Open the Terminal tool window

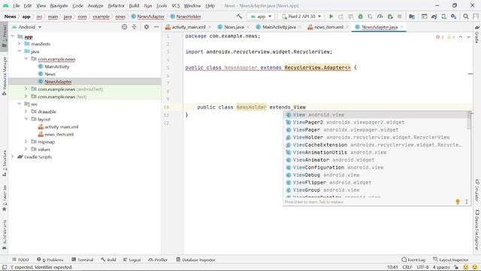point(82,260)
